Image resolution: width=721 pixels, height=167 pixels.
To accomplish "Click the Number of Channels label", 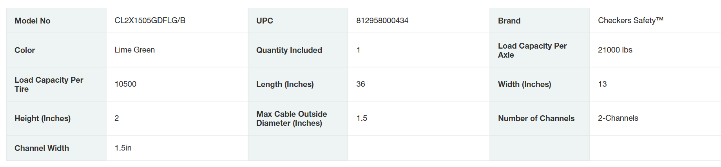I will (x=536, y=118).
